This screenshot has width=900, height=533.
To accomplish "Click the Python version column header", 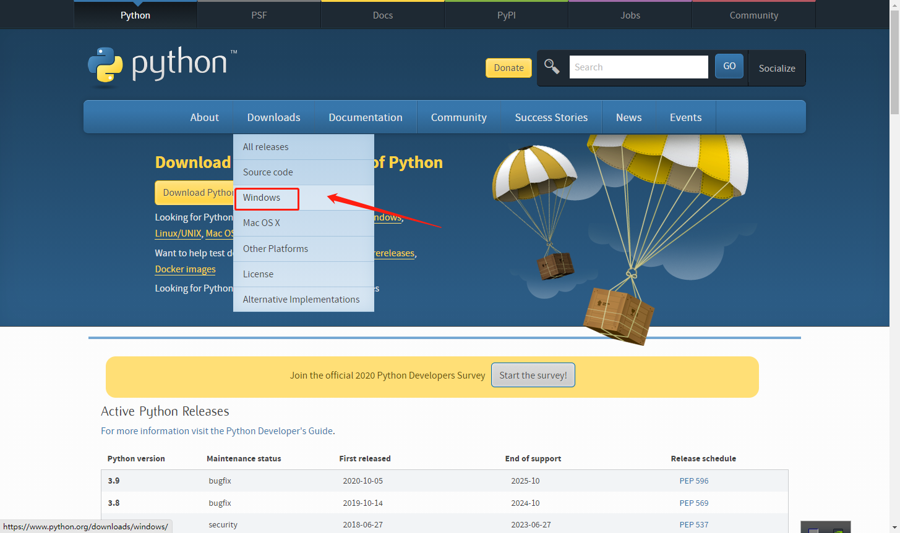I will pos(136,459).
